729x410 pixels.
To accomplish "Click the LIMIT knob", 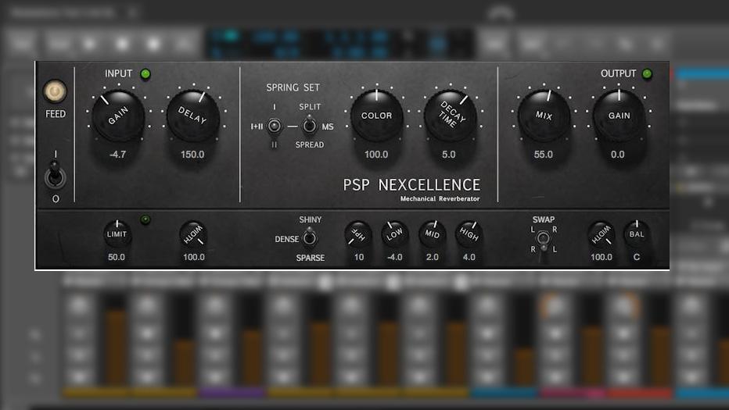I will [117, 234].
